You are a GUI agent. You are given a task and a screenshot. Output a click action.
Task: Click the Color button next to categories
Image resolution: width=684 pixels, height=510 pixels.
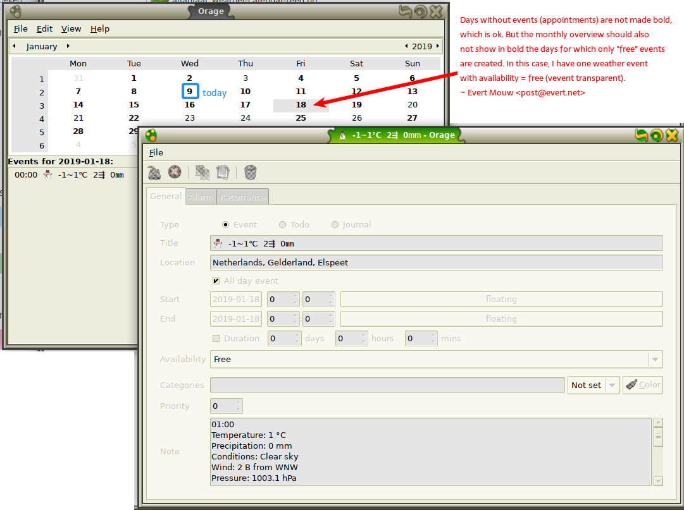pos(643,385)
